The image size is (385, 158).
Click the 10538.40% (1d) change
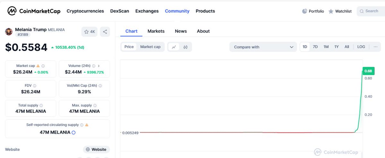click(x=68, y=47)
